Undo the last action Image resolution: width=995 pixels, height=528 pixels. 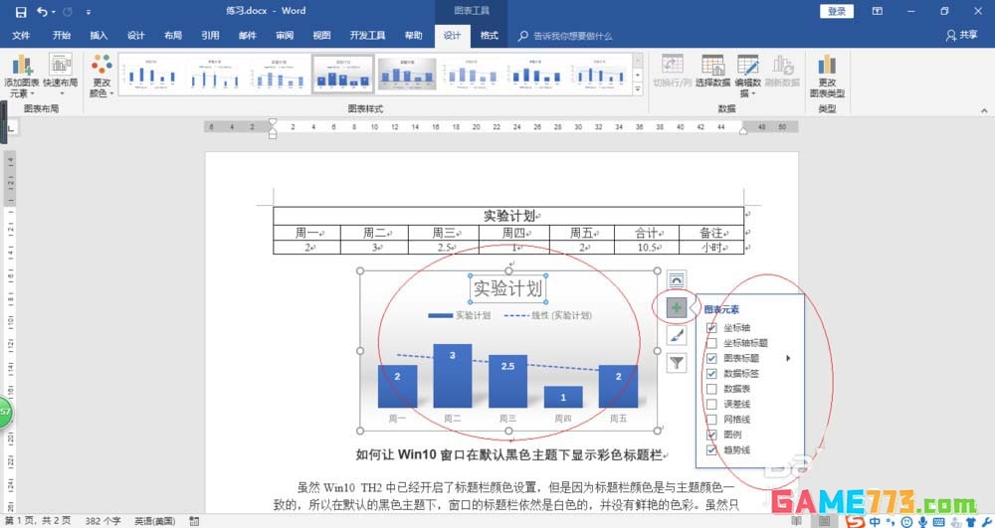(42, 11)
